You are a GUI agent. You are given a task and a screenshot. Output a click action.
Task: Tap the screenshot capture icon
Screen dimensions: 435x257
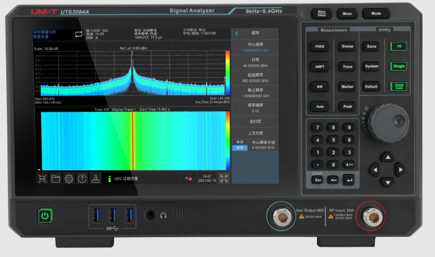pyautogui.click(x=42, y=179)
